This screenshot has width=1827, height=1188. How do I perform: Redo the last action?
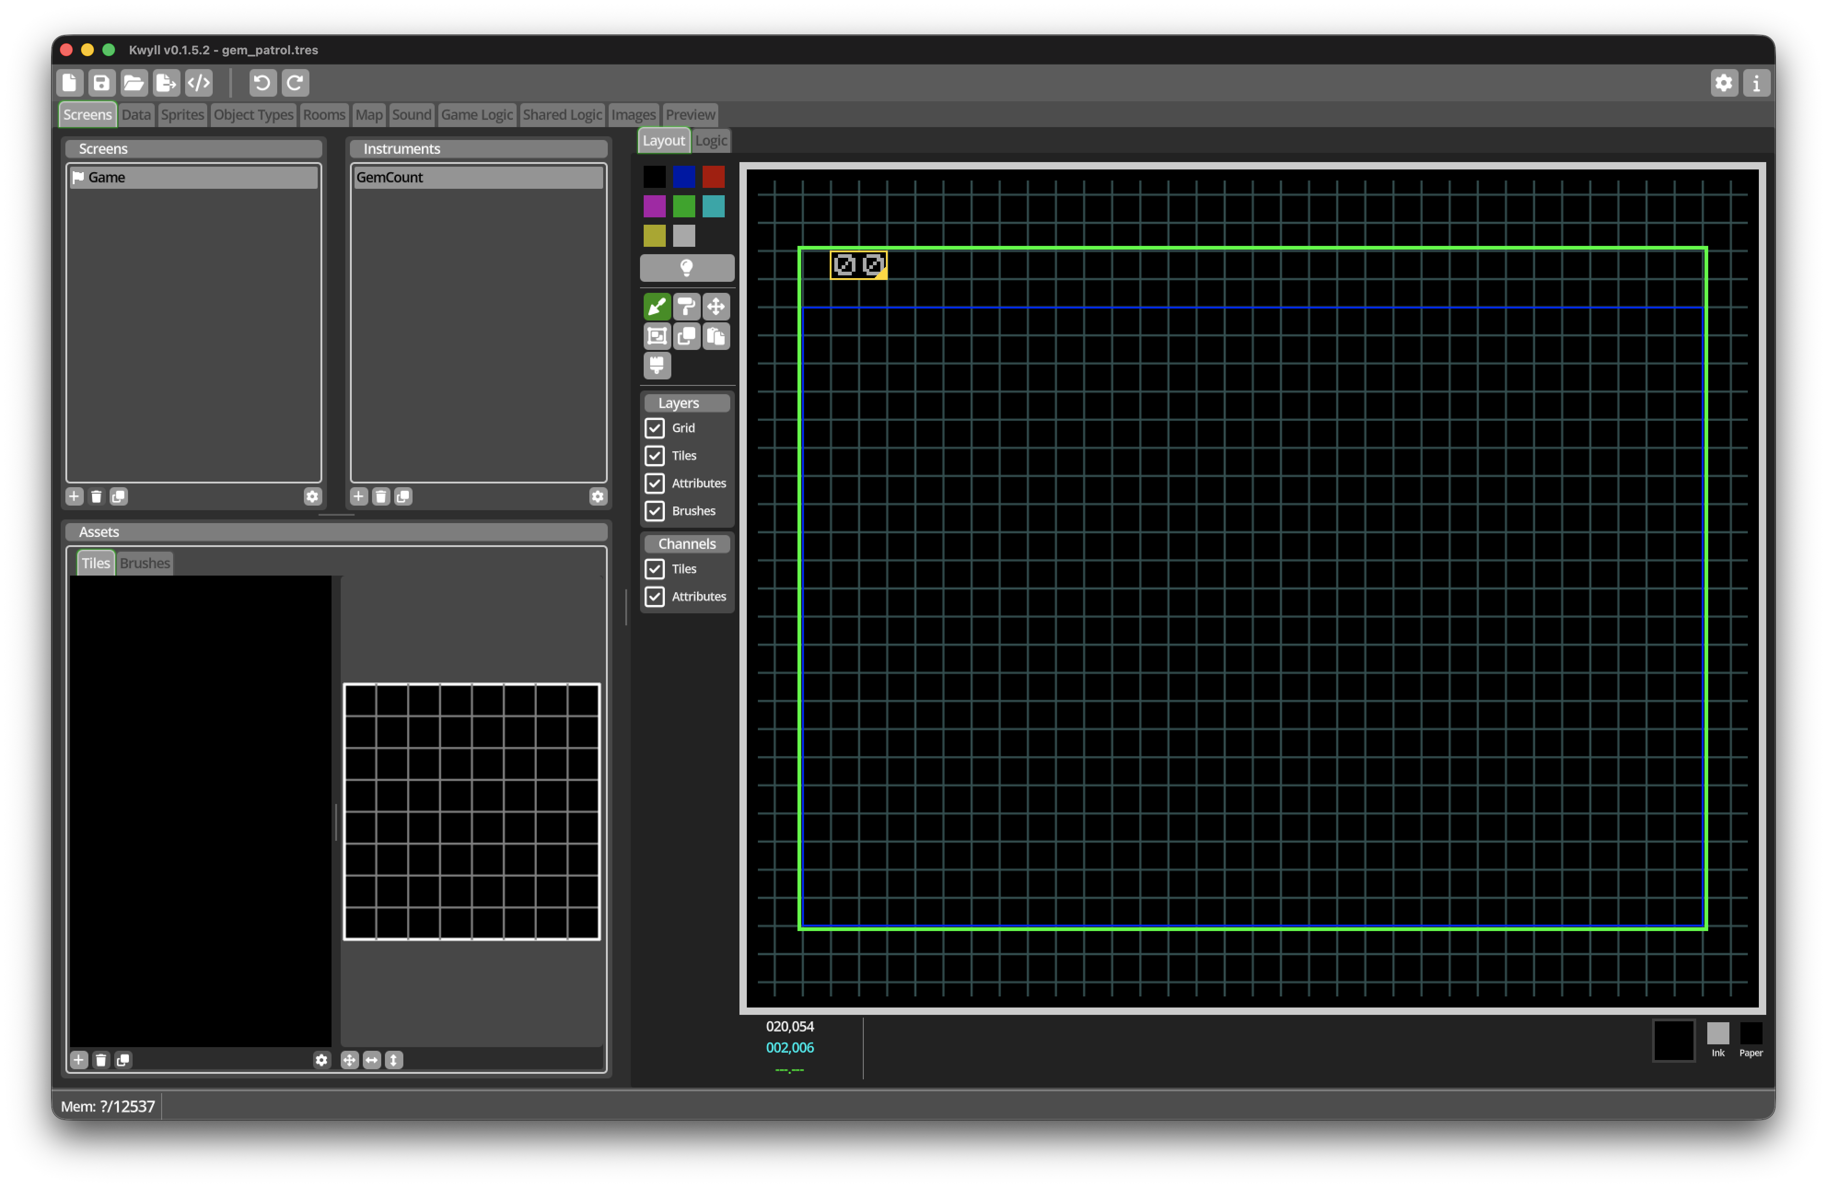pos(296,83)
